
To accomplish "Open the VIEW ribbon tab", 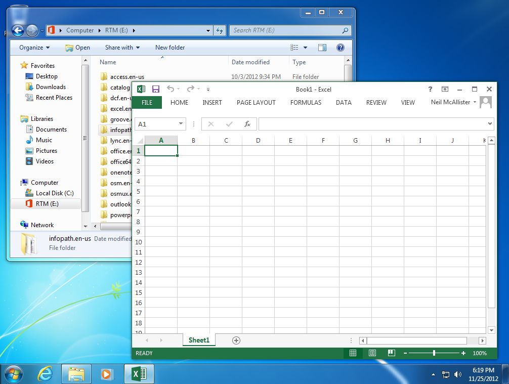I will [x=408, y=103].
